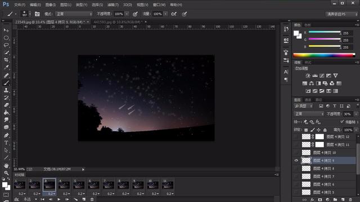The image size is (360, 202).
Task: Open the flow percentage dropdown arrow
Action: 165,14
